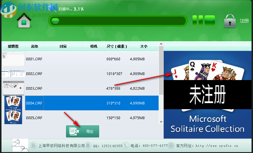Screen dimensions: 253x153
Task: Click the building icon beside the company name
Action: (34, 145)
